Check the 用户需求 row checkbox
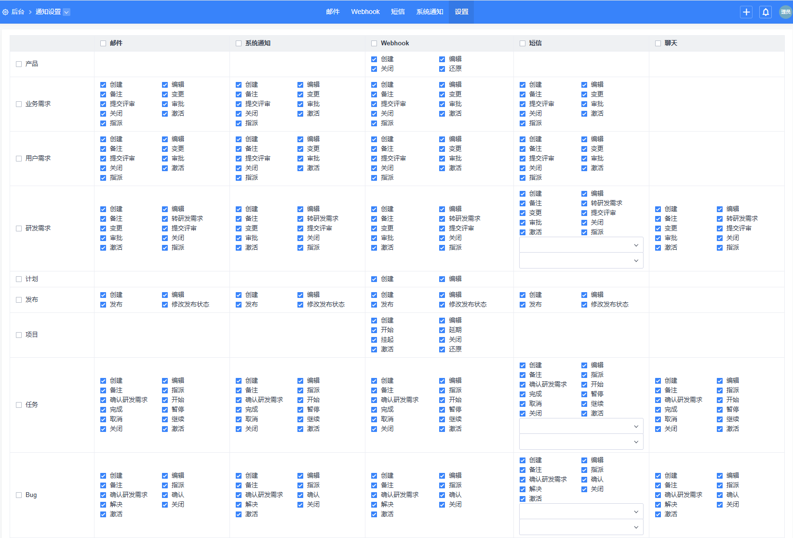The height and width of the screenshot is (538, 793). click(19, 159)
